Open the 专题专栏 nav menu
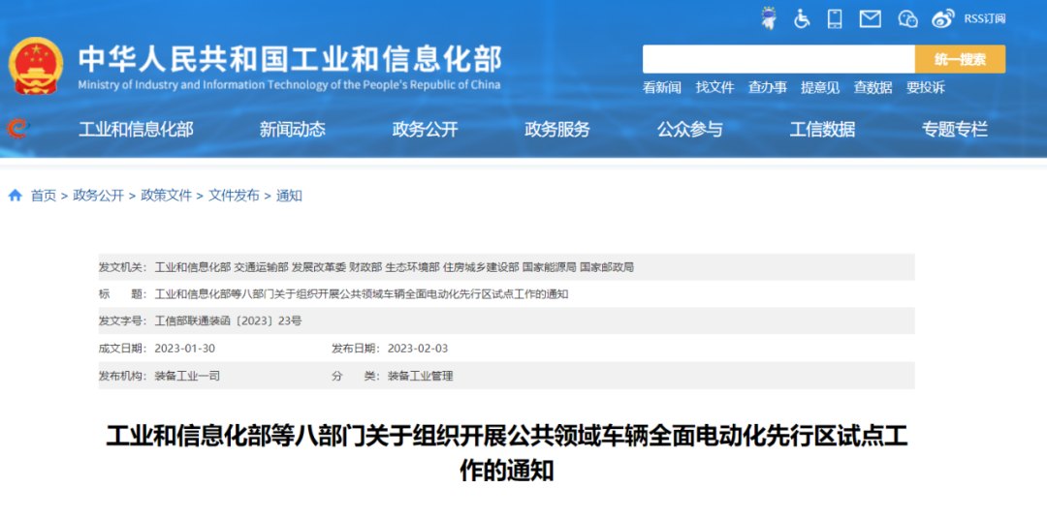1047x518 pixels. pos(955,130)
